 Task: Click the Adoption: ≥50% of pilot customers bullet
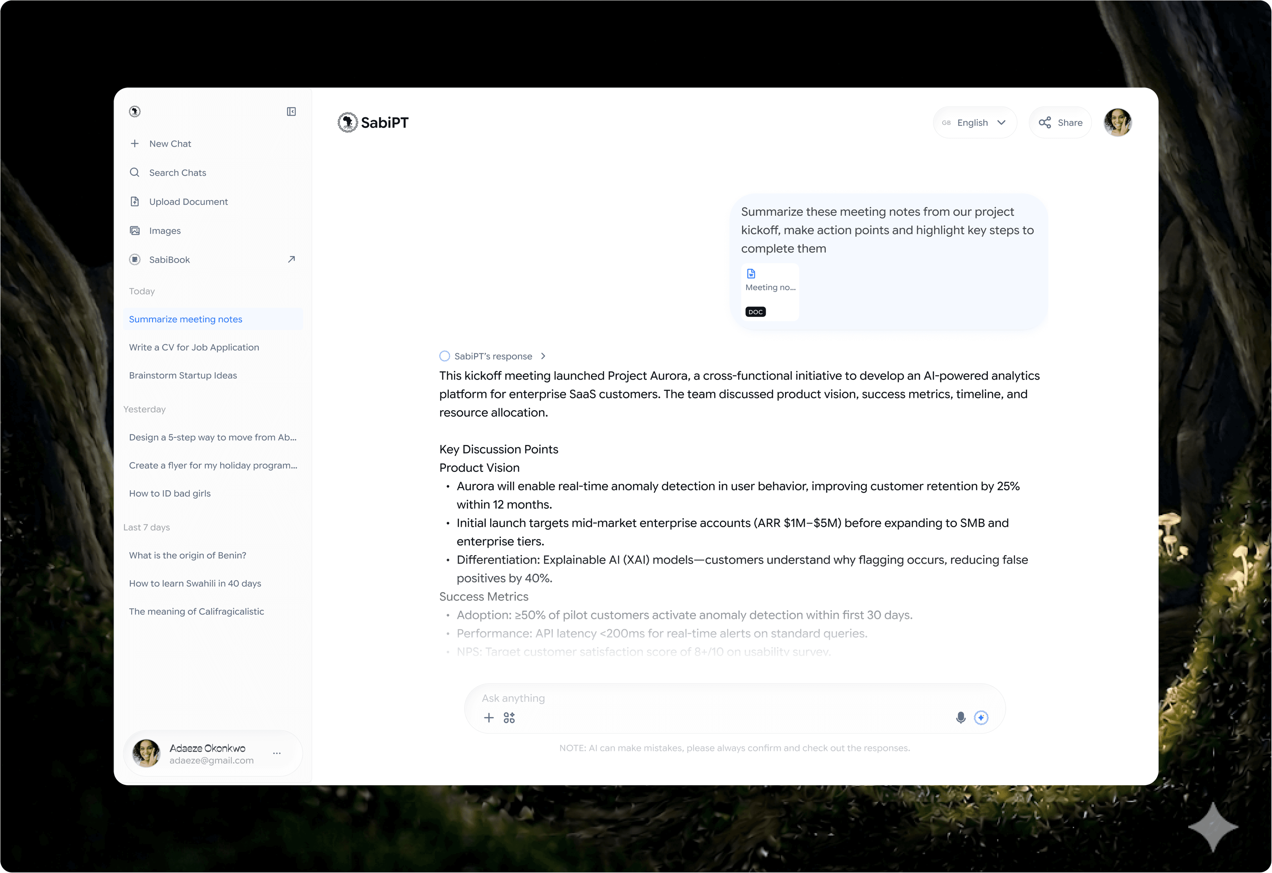coord(685,615)
